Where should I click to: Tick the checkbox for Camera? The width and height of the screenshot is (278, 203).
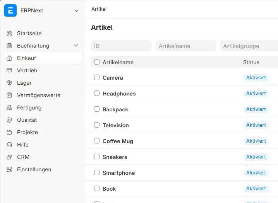97,77
